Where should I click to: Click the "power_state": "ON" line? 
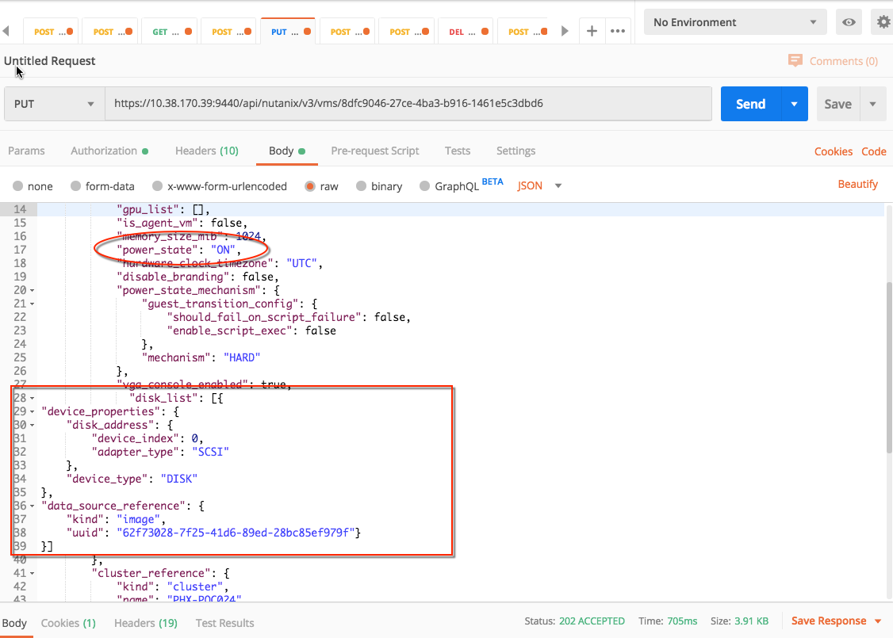tap(178, 250)
